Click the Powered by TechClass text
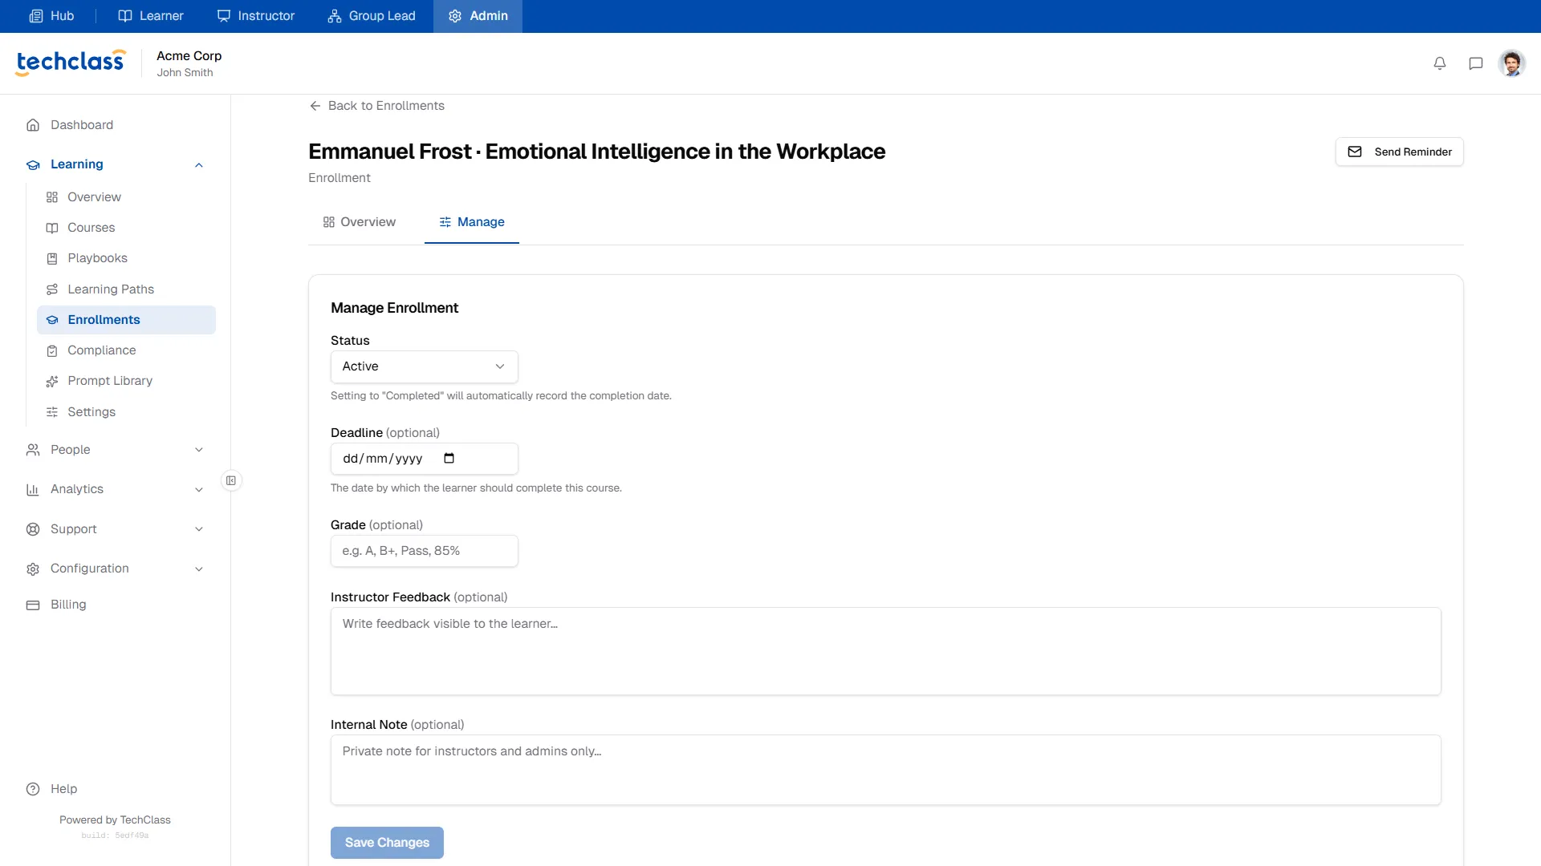Viewport: 1541px width, 866px height. 115,819
